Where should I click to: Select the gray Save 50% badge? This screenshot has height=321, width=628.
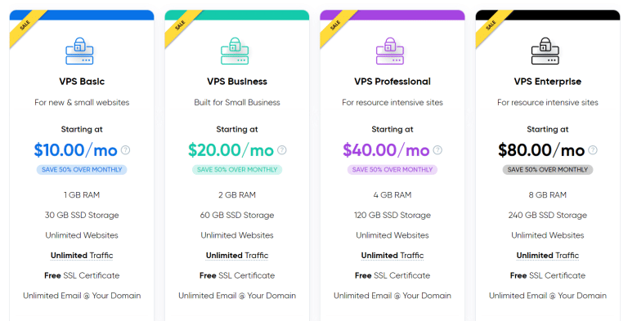(548, 170)
